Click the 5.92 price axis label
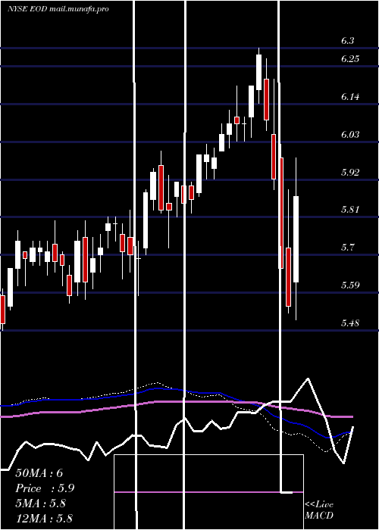The width and height of the screenshot is (379, 530). pyautogui.click(x=350, y=173)
